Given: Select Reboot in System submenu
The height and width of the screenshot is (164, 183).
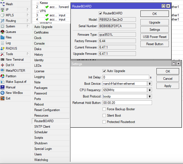Looking at the screenshot, I should [x=51, y=104].
